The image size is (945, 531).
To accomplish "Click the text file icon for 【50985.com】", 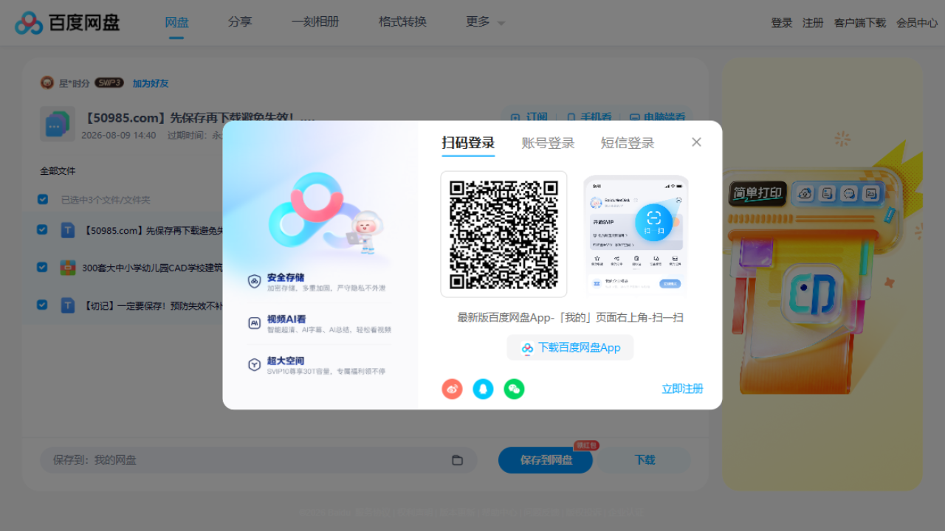I will [x=68, y=230].
